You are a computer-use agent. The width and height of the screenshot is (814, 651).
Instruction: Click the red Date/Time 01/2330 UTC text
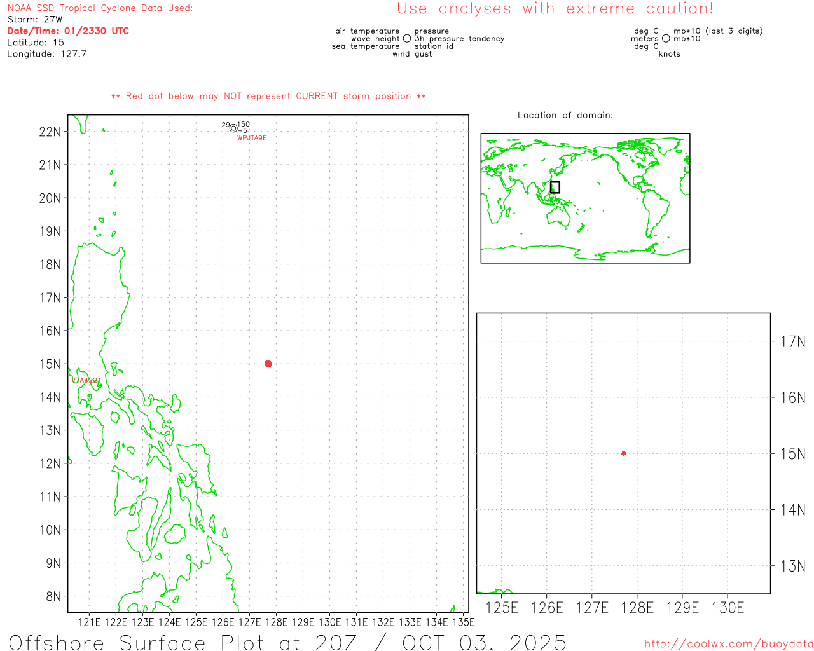coord(68,31)
